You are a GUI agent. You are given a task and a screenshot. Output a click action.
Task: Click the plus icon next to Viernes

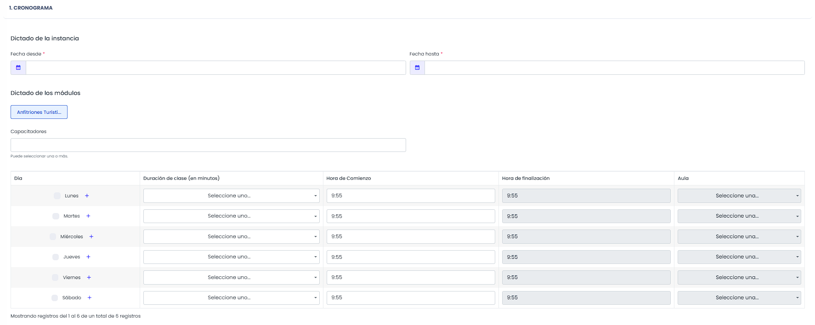tap(89, 277)
